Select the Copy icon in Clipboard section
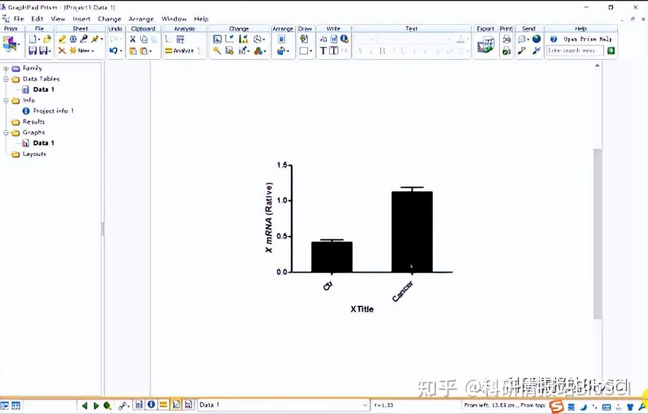This screenshot has height=414, width=648. (x=144, y=39)
